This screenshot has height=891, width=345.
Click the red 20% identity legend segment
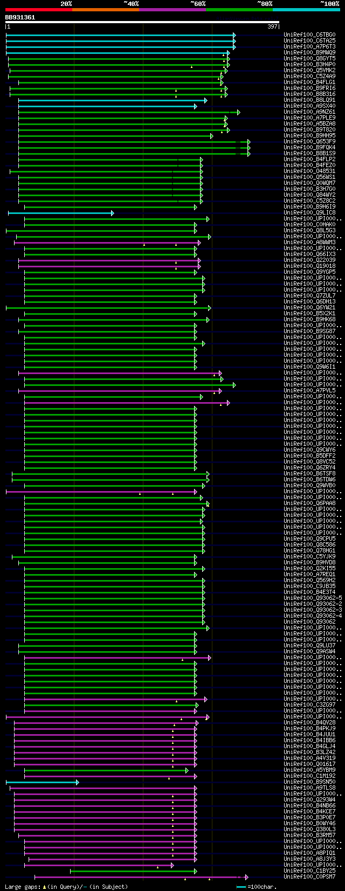click(x=39, y=9)
